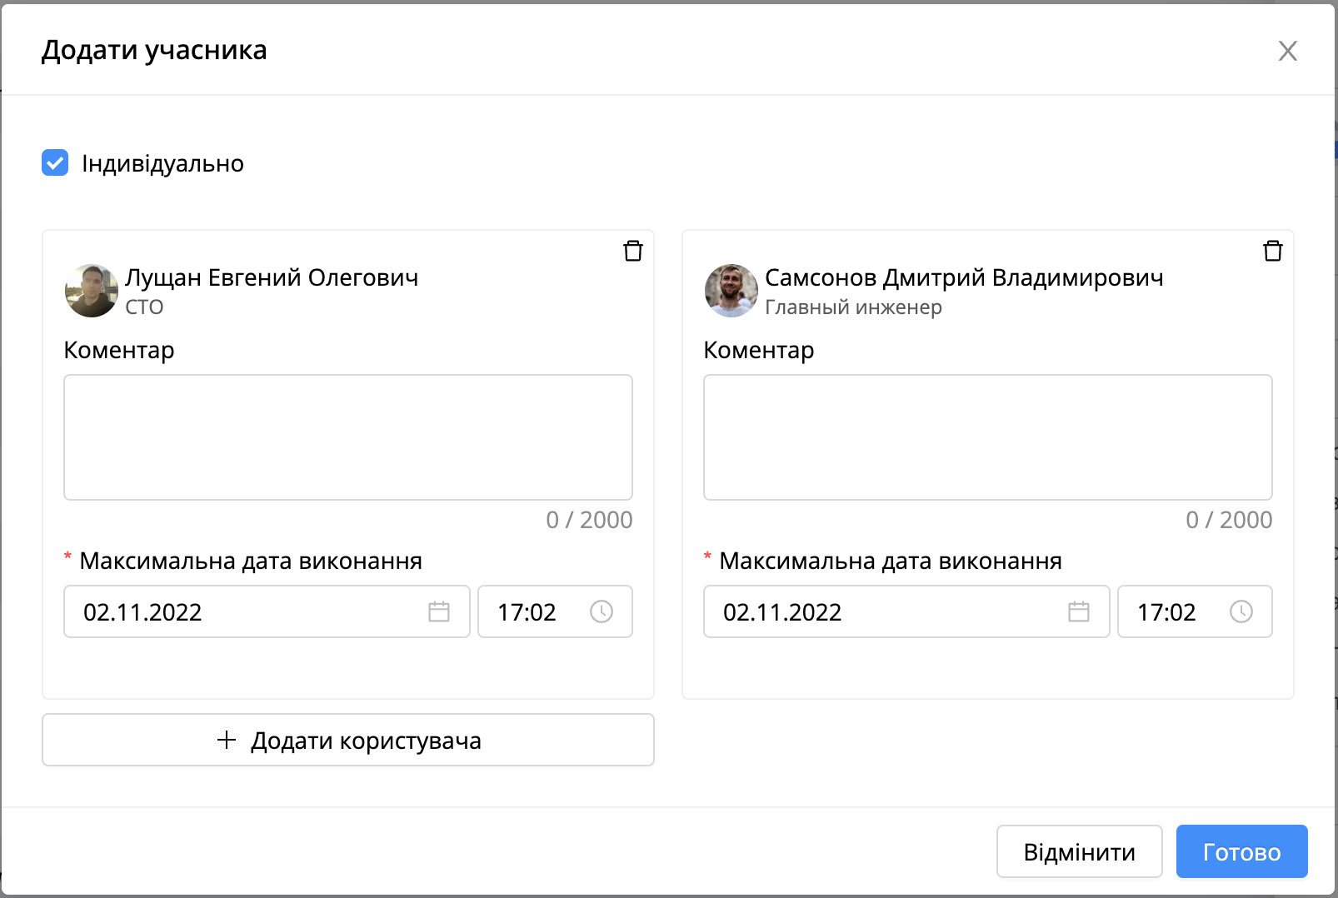Click clock icon in Самсонов's time field
1338x898 pixels.
(1241, 611)
